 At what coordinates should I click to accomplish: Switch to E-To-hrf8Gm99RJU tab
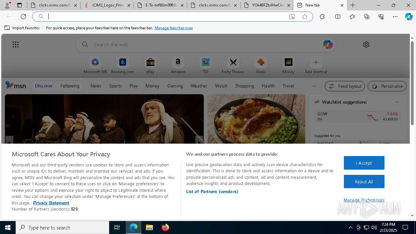click(160, 5)
